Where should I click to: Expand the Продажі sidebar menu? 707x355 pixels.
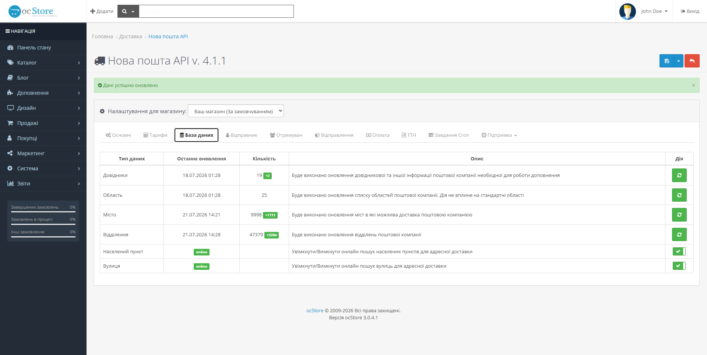[x=43, y=123]
